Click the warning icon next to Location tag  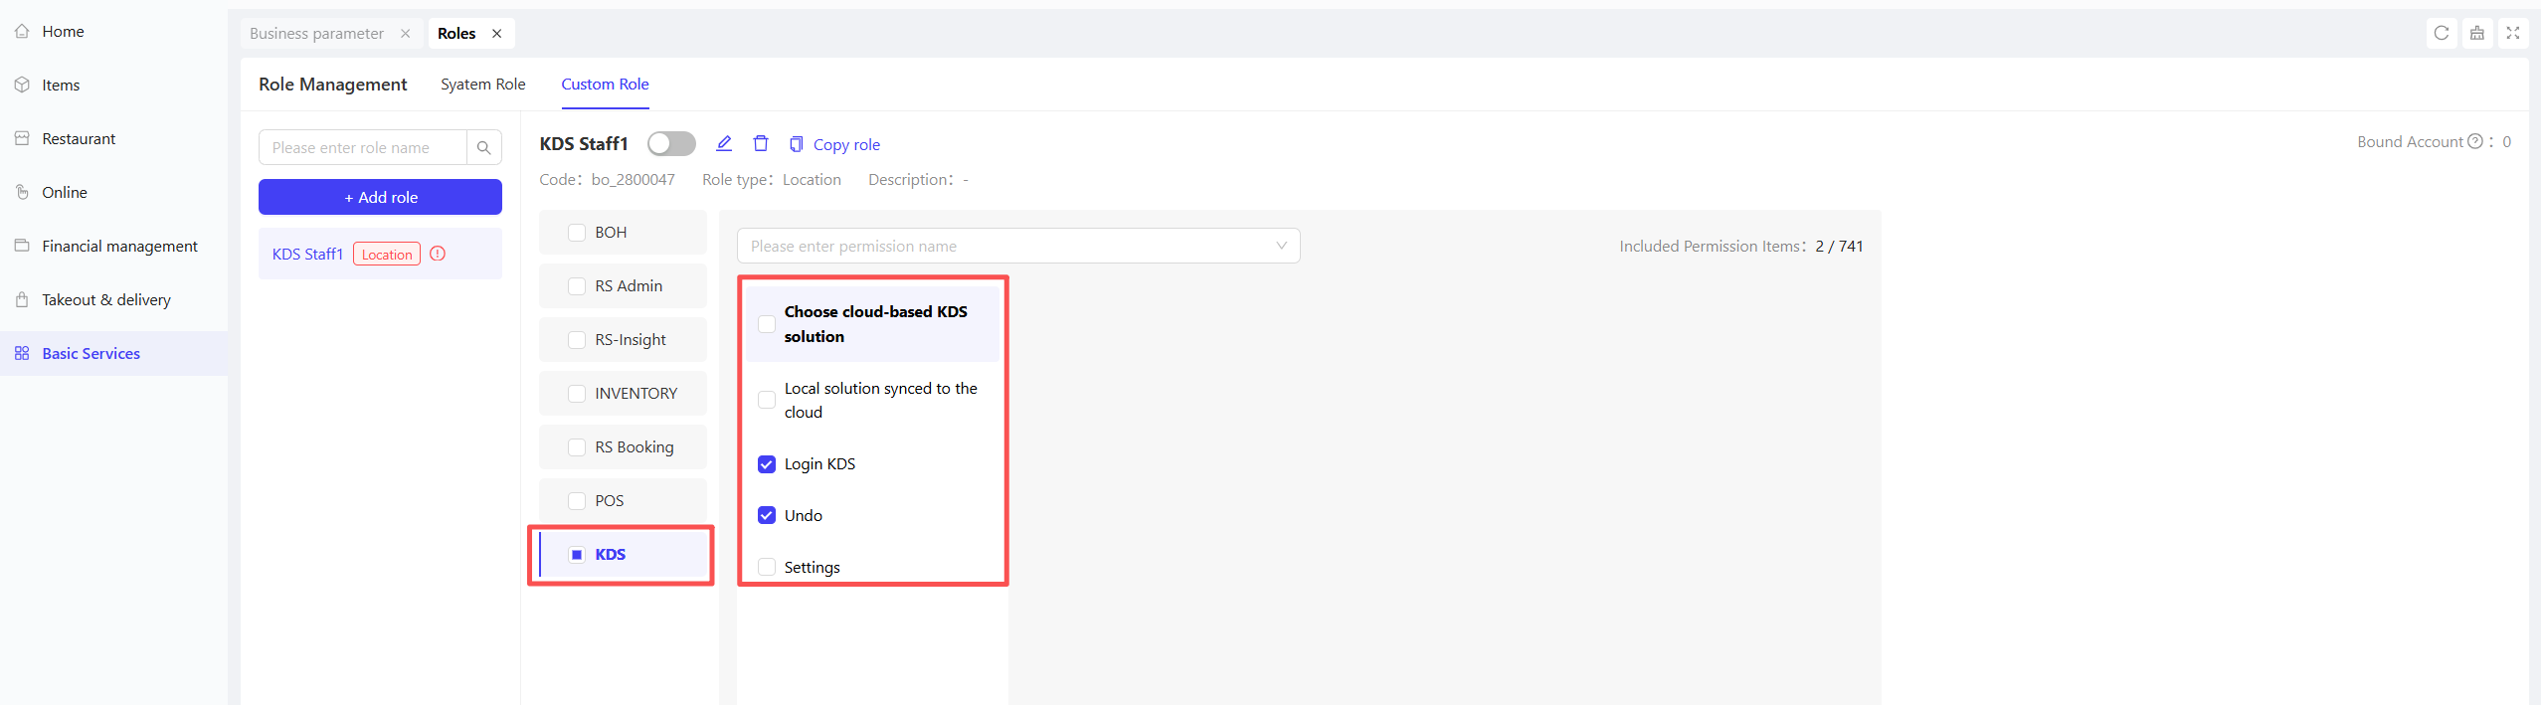click(x=438, y=254)
